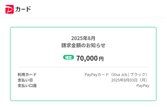Click the horizontal divider below the amount
The image size is (167, 107).
[x=83, y=67]
